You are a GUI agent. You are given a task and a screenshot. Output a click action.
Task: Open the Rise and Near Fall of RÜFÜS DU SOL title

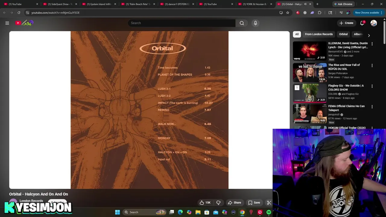344,67
